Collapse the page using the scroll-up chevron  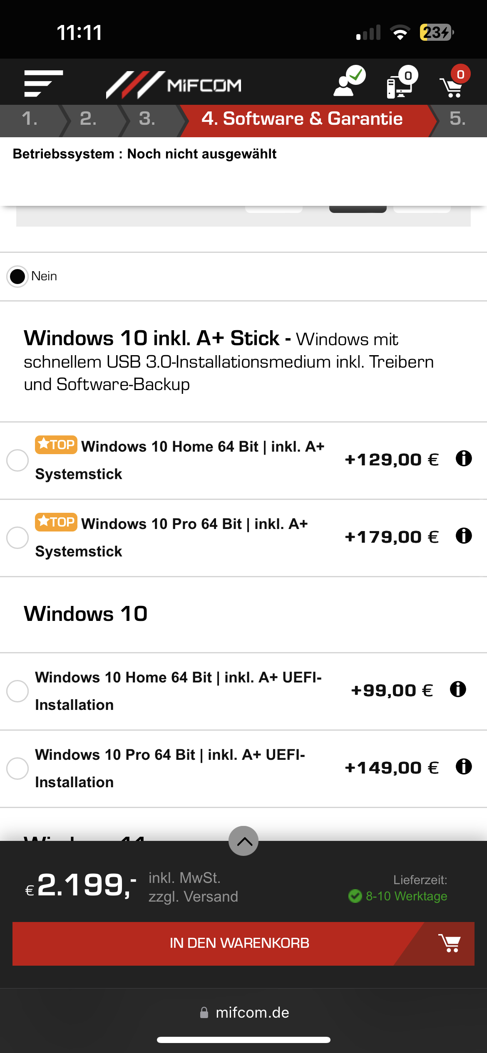coord(243,841)
